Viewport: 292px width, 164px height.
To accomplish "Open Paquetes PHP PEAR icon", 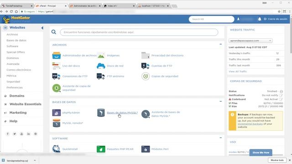I will 101,149.
